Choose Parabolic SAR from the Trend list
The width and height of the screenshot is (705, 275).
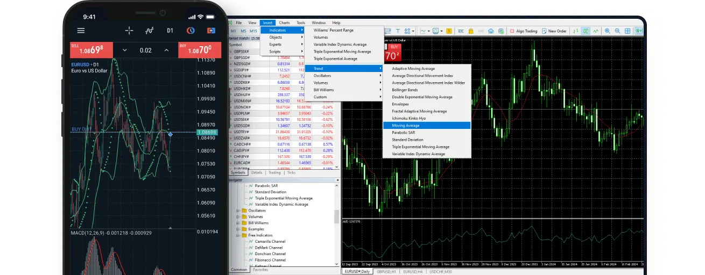(x=427, y=132)
